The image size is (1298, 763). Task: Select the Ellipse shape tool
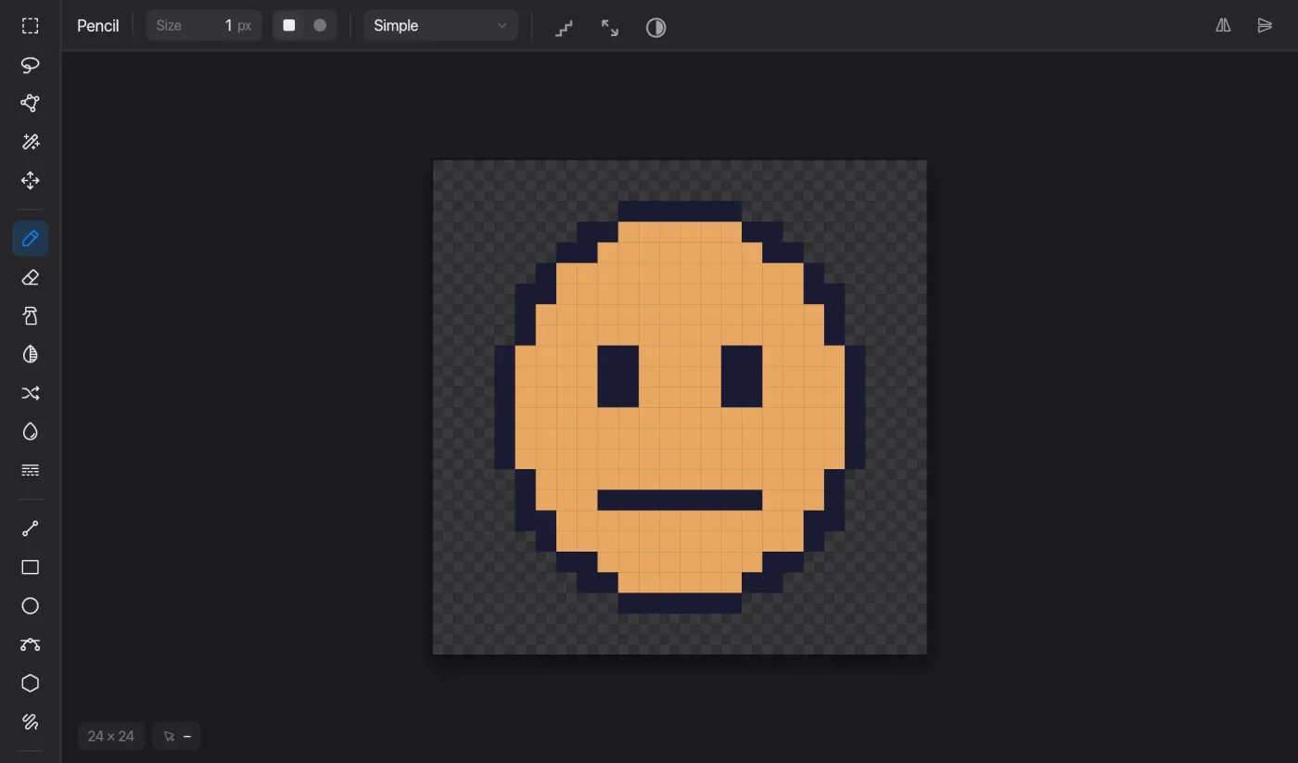tap(31, 605)
